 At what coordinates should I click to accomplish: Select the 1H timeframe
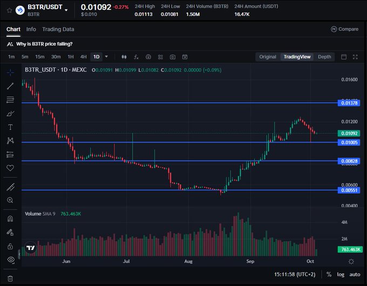71,57
